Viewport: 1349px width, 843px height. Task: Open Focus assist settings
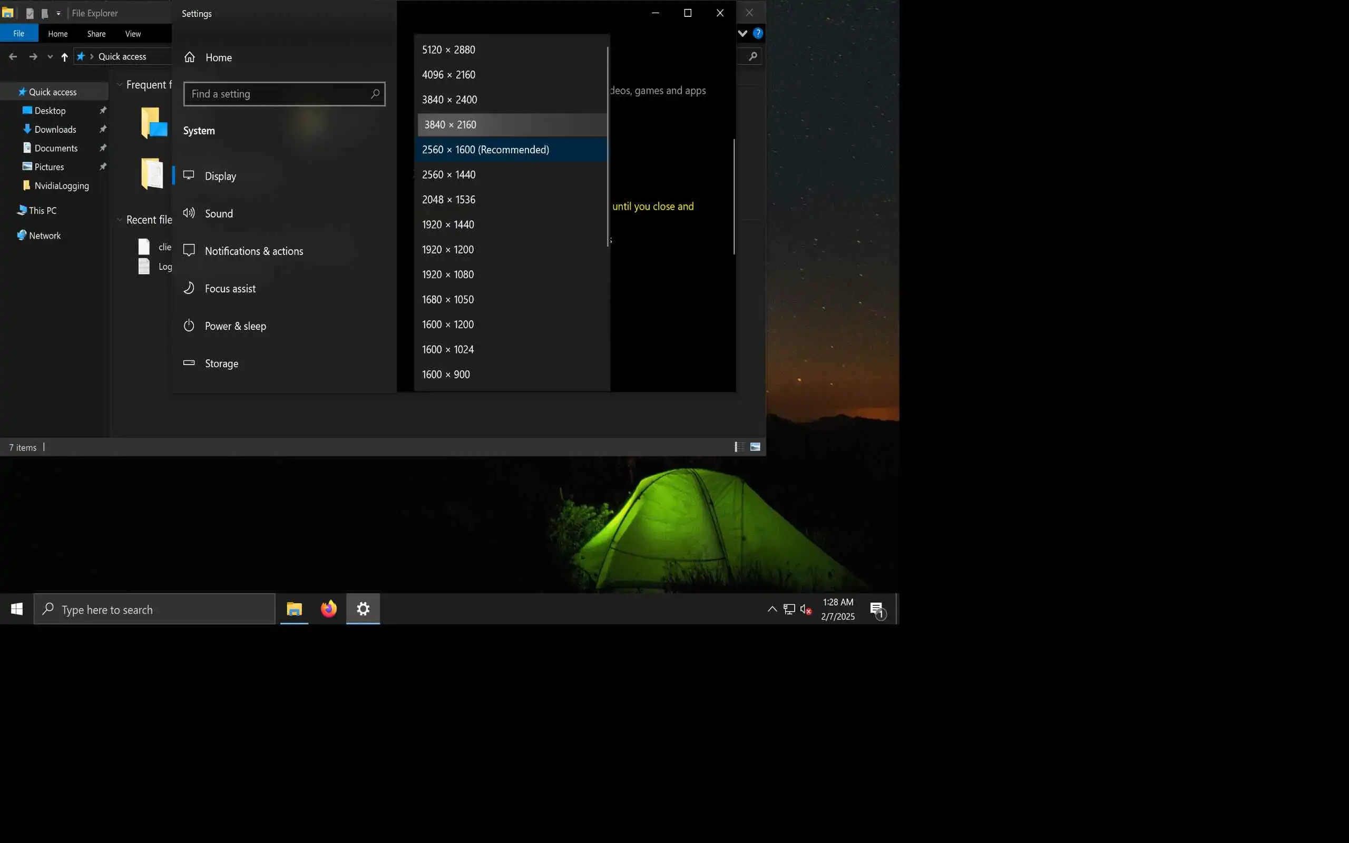(230, 289)
